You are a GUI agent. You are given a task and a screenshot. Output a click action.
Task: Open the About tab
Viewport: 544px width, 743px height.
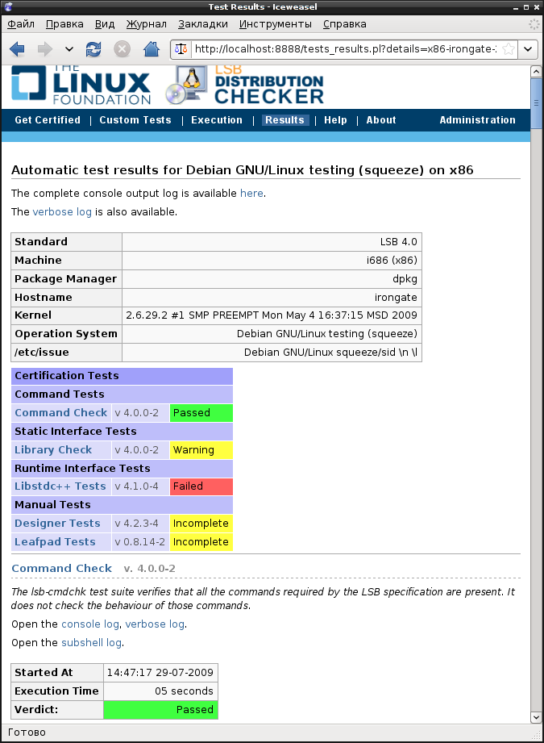tap(381, 120)
